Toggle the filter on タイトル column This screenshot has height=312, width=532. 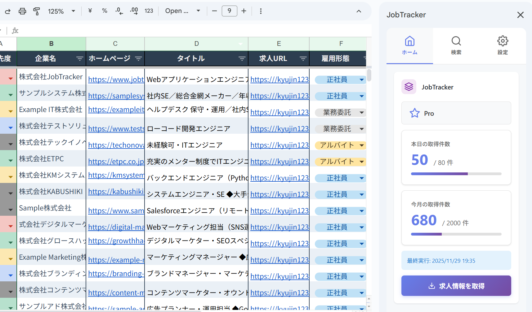pyautogui.click(x=242, y=58)
